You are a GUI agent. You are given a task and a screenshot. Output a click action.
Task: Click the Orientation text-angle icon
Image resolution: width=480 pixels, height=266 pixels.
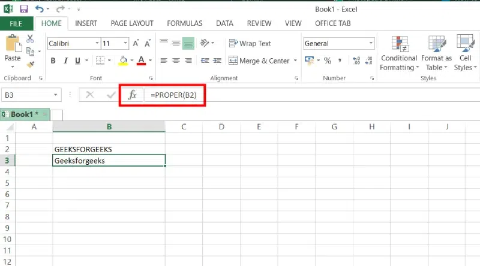(x=205, y=43)
